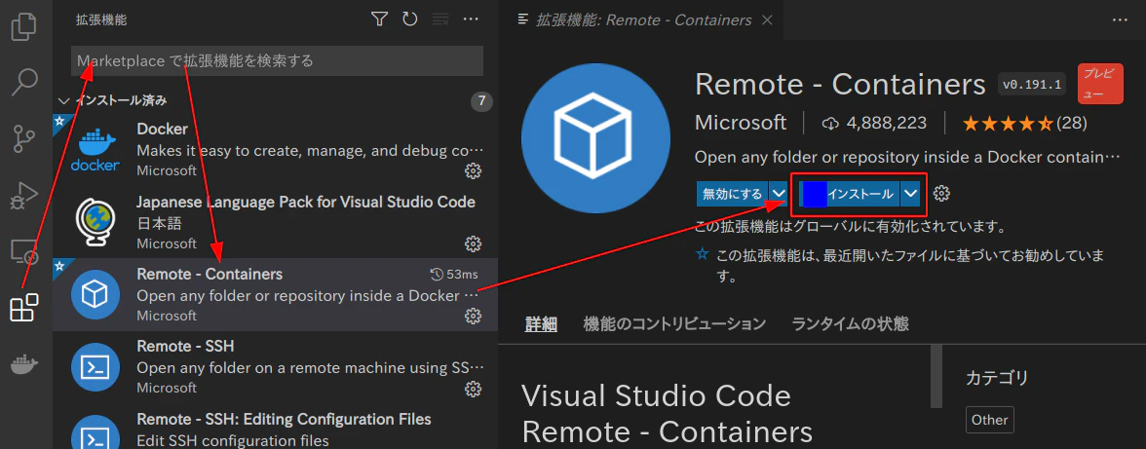1146x449 pixels.
Task: Open Source Control view
Action: (x=25, y=138)
